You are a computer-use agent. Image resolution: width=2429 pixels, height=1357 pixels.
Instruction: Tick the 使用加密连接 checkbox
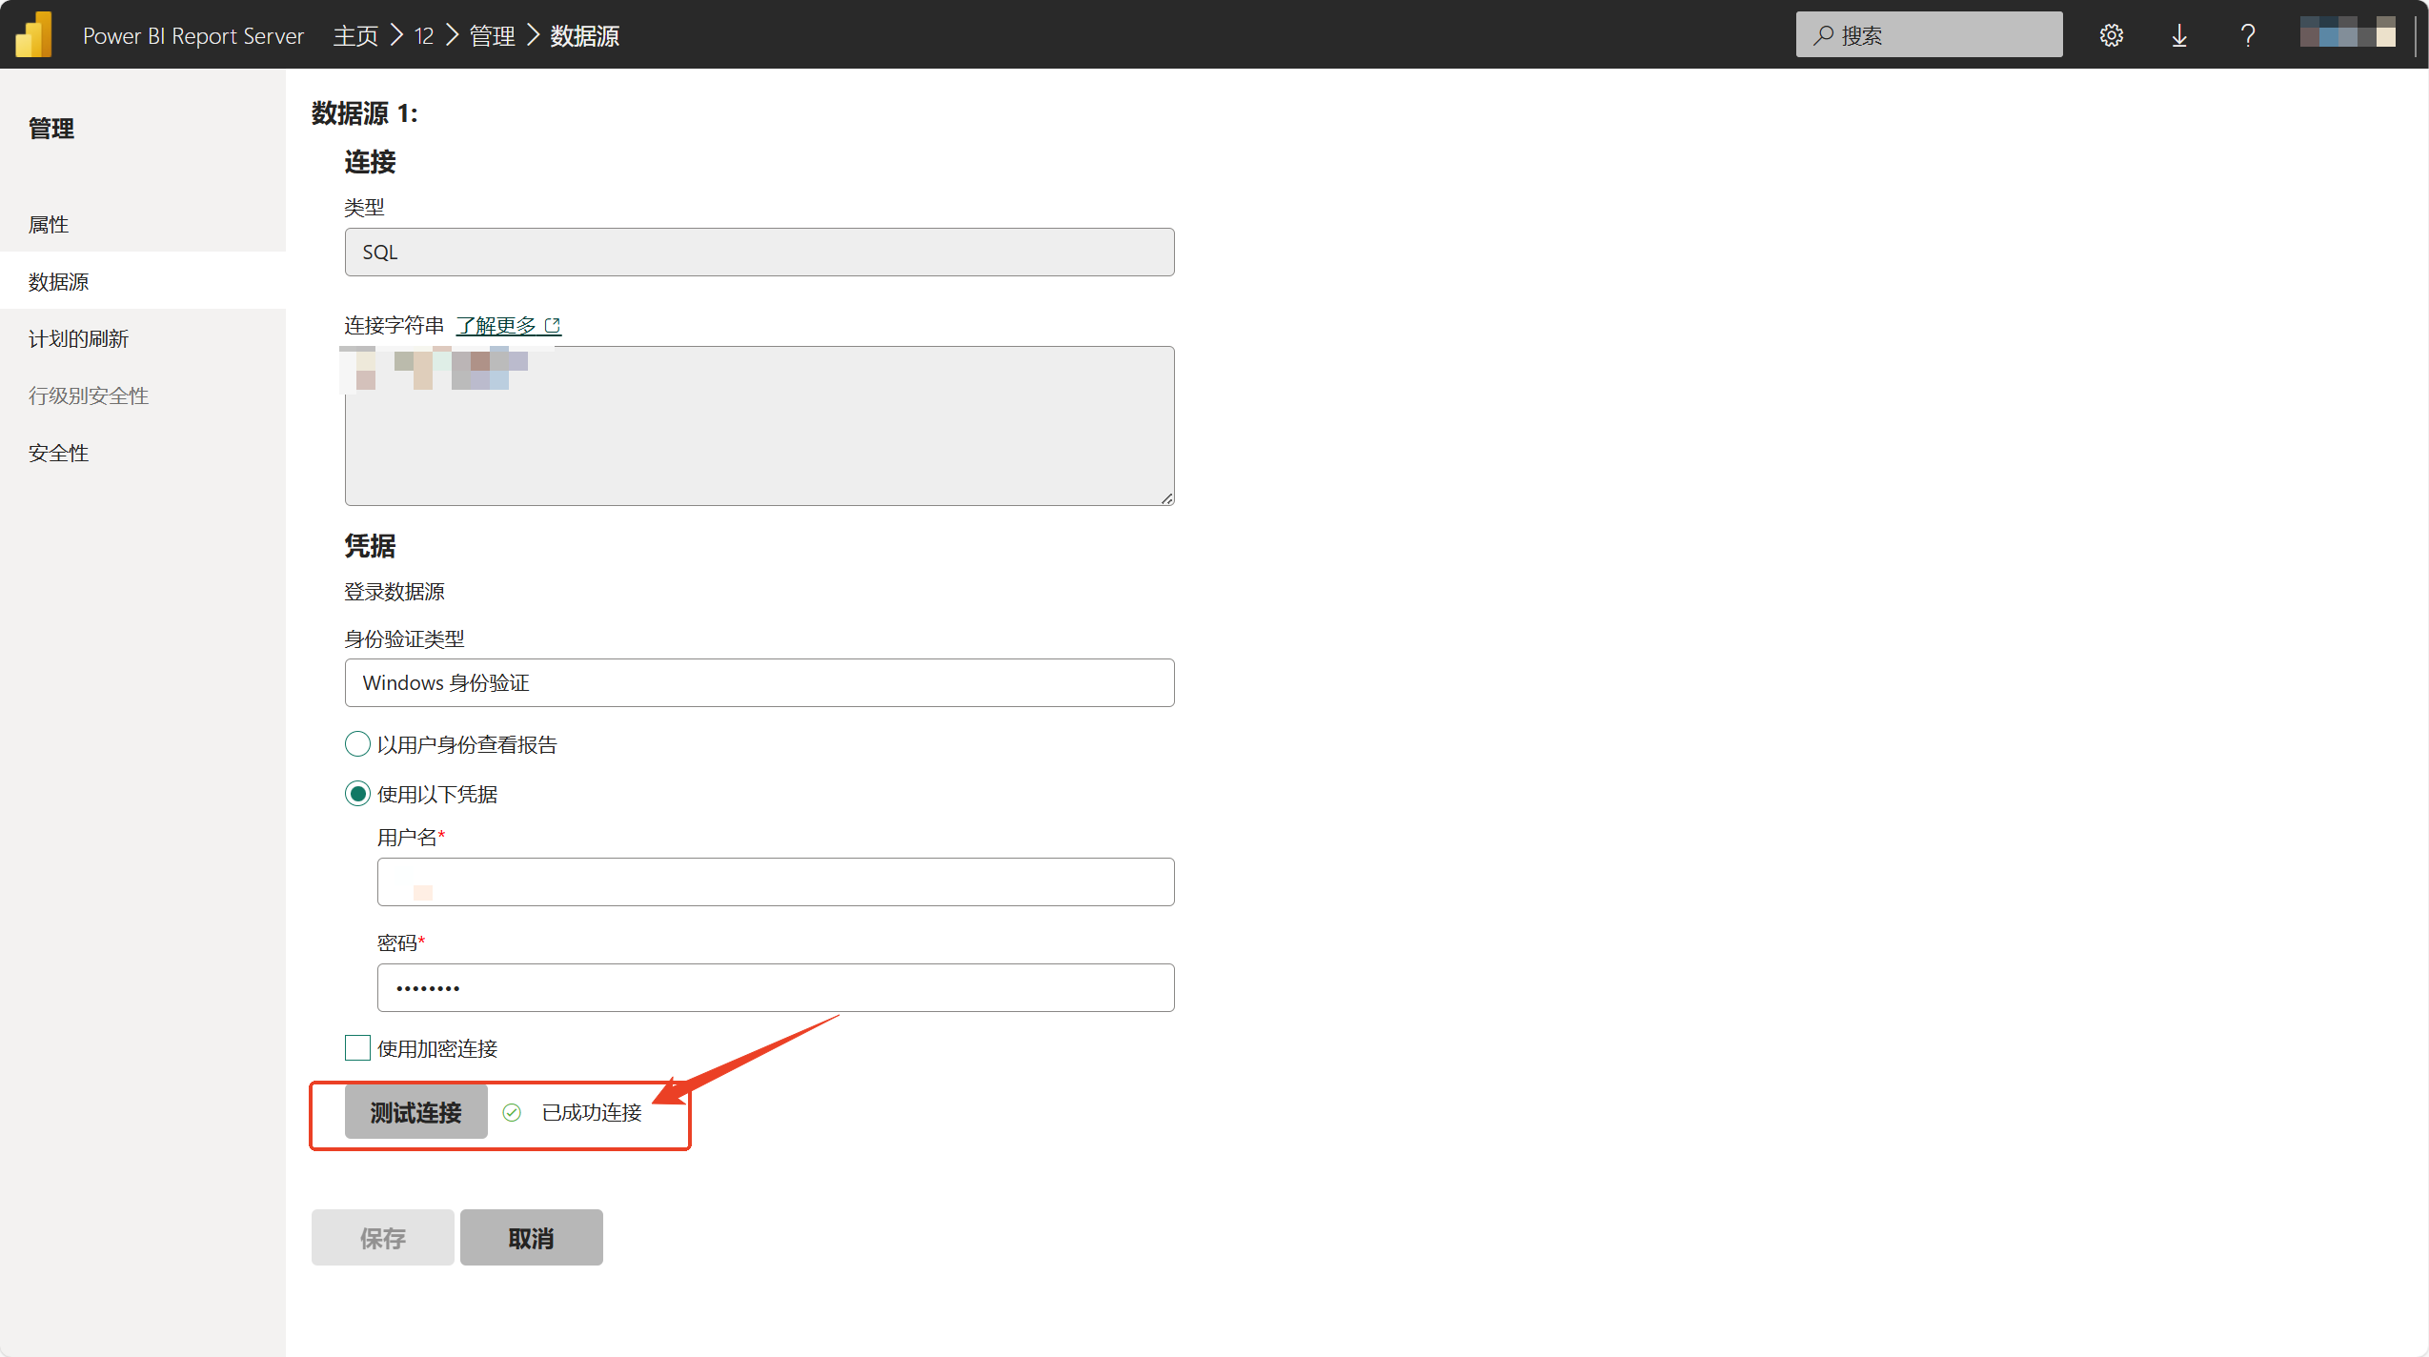[x=357, y=1048]
